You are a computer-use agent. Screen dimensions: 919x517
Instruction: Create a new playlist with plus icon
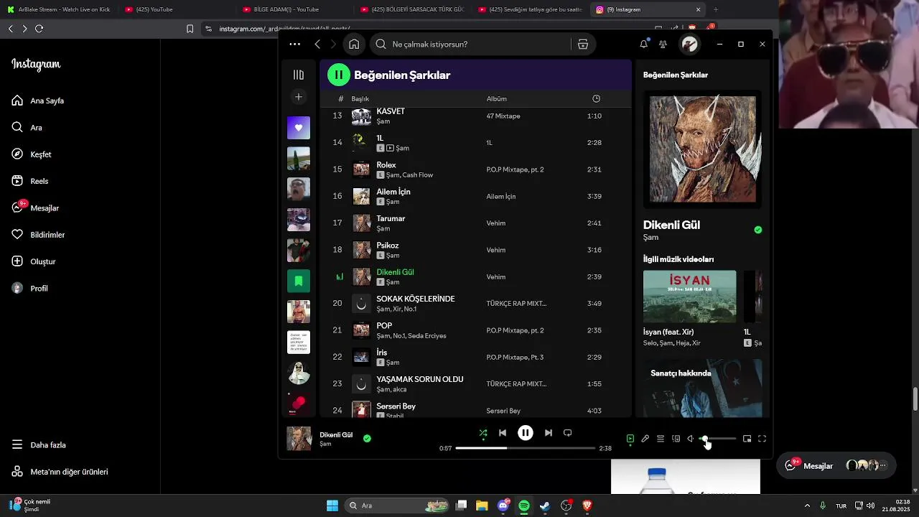tap(299, 97)
